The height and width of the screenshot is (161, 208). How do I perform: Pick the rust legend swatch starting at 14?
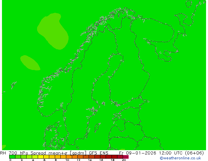[92, 157]
